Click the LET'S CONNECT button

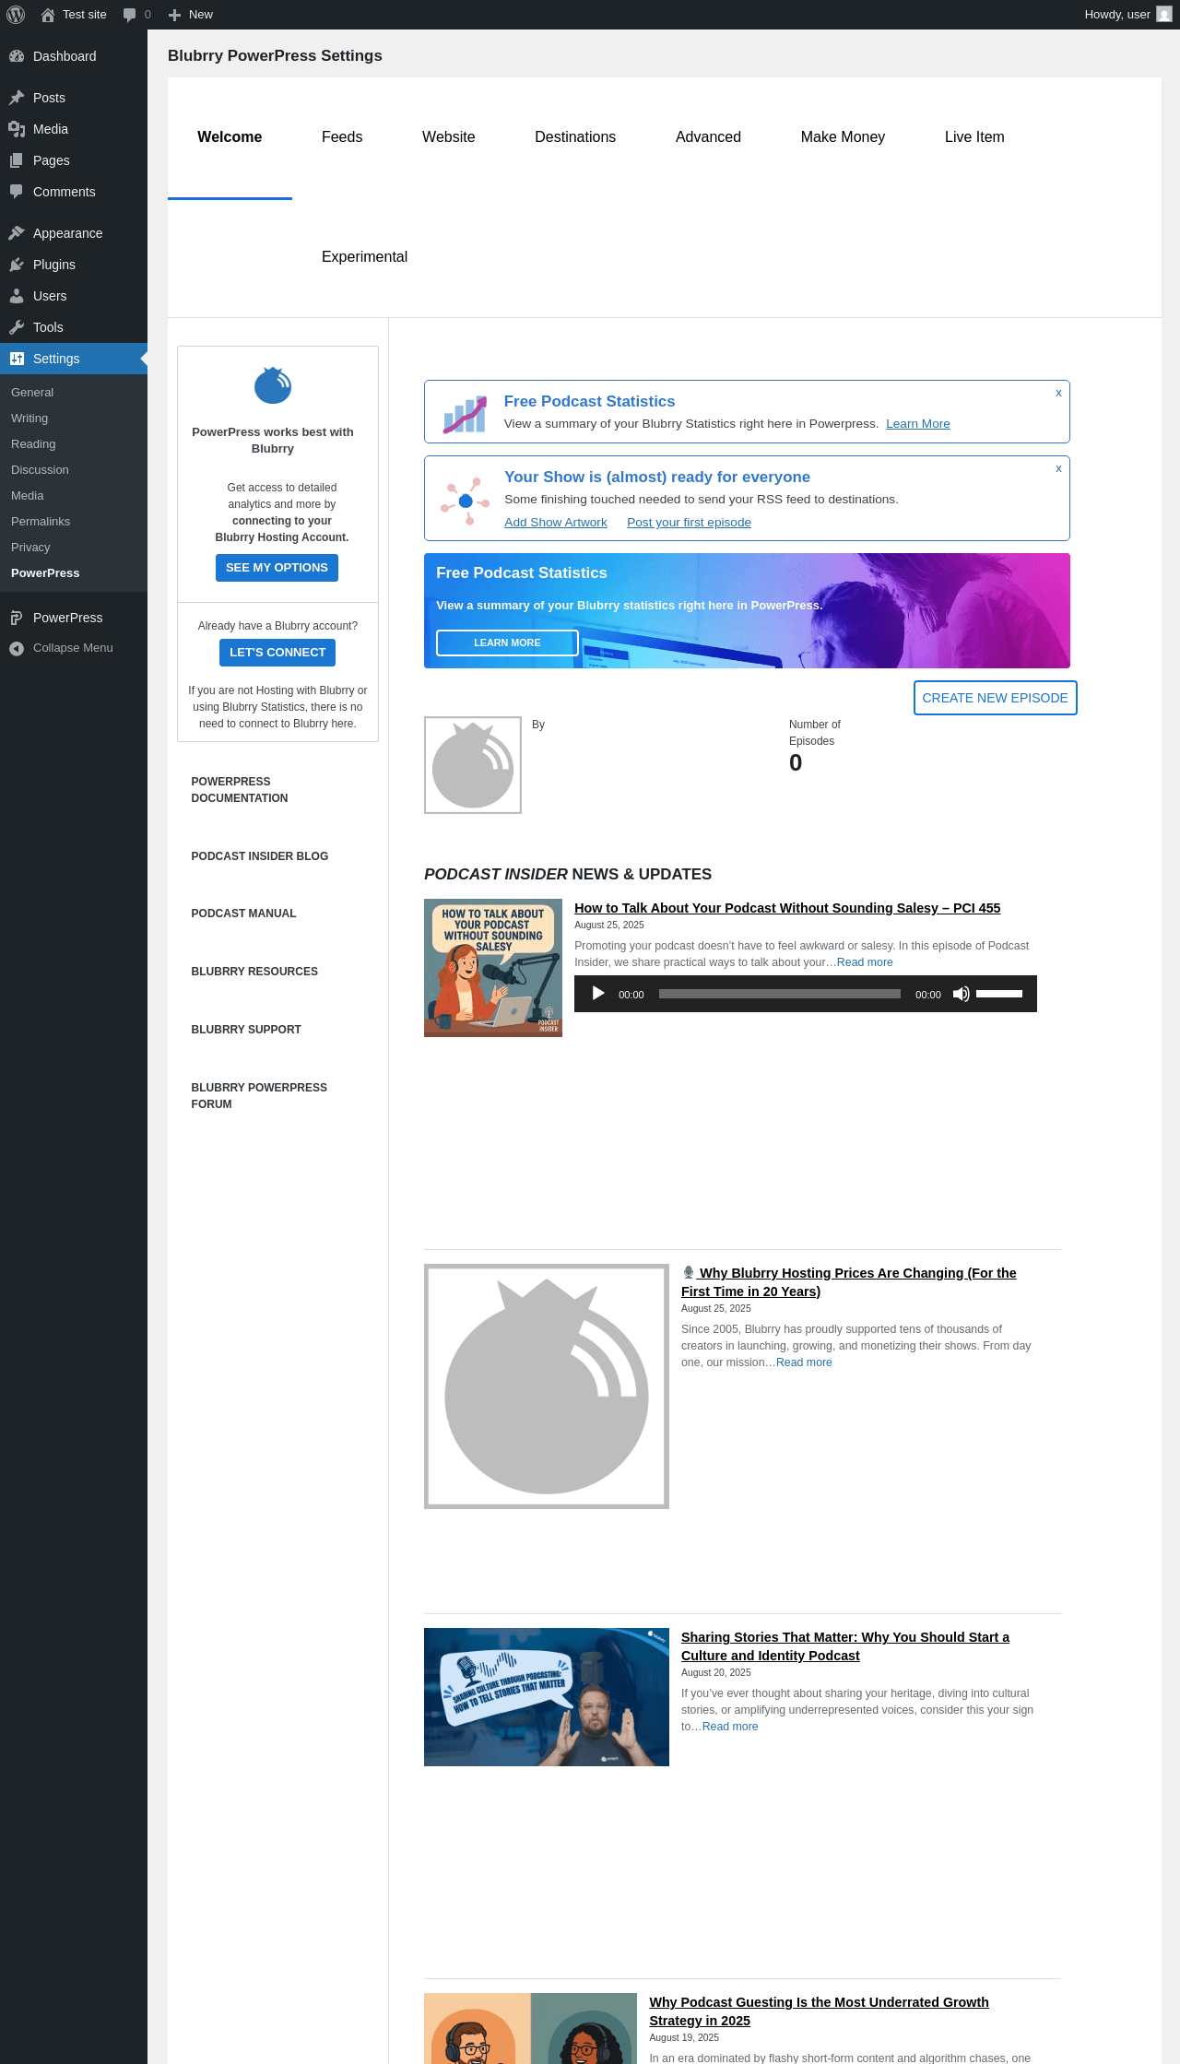click(x=277, y=653)
